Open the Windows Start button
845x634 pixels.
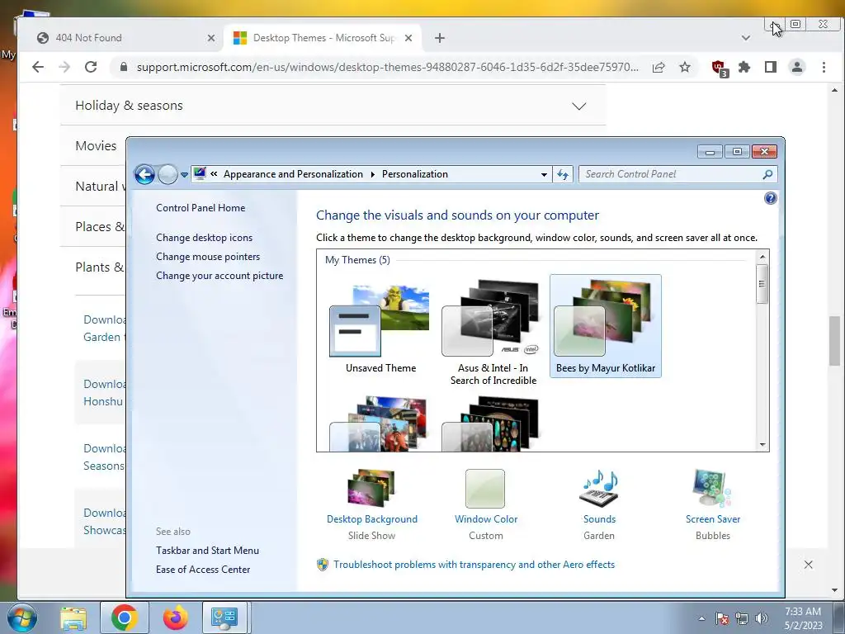[x=21, y=617]
